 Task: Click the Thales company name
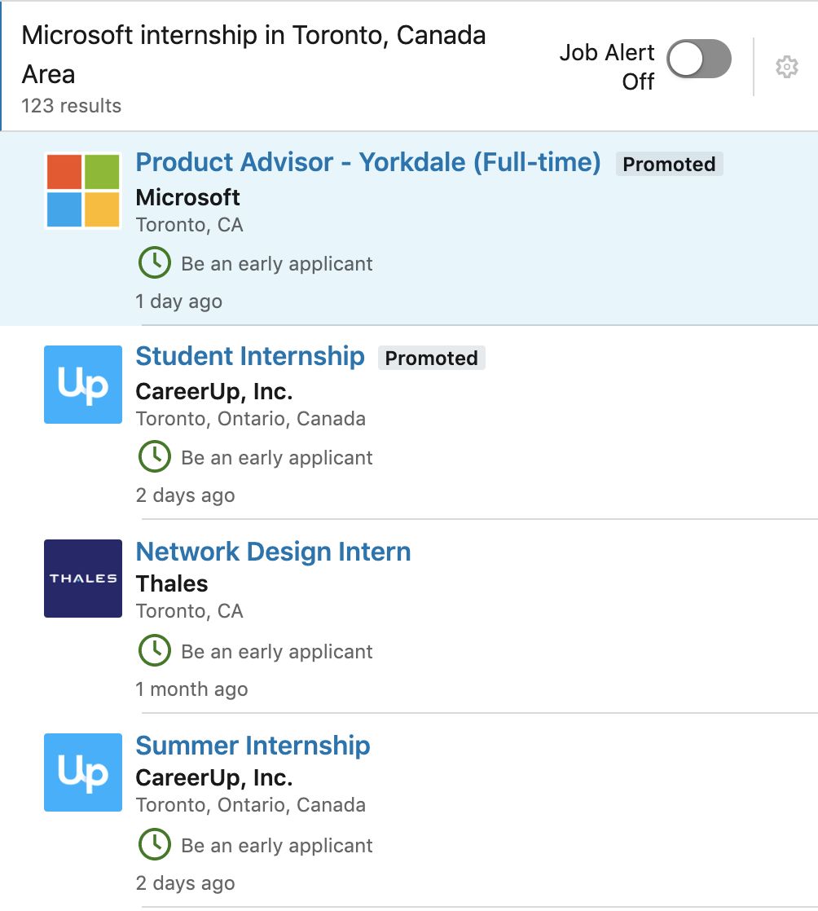[x=172, y=584]
